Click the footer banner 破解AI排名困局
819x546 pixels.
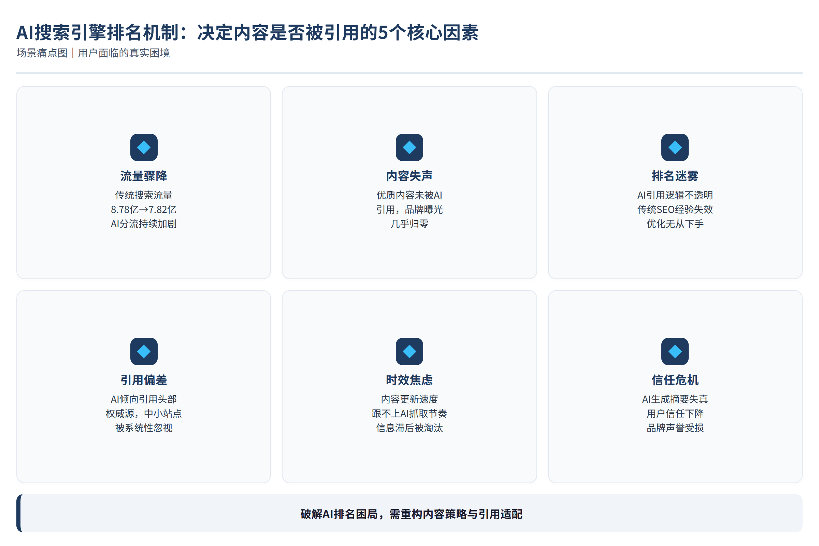tap(409, 513)
